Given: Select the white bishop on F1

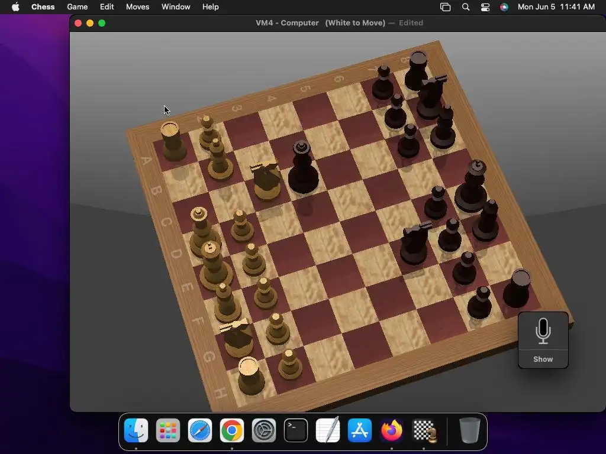Looking at the screenshot, I should click(227, 304).
